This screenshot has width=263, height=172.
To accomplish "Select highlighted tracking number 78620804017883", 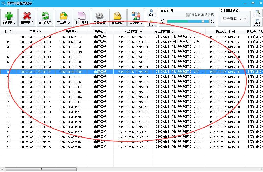I will pyautogui.click(x=71, y=72).
